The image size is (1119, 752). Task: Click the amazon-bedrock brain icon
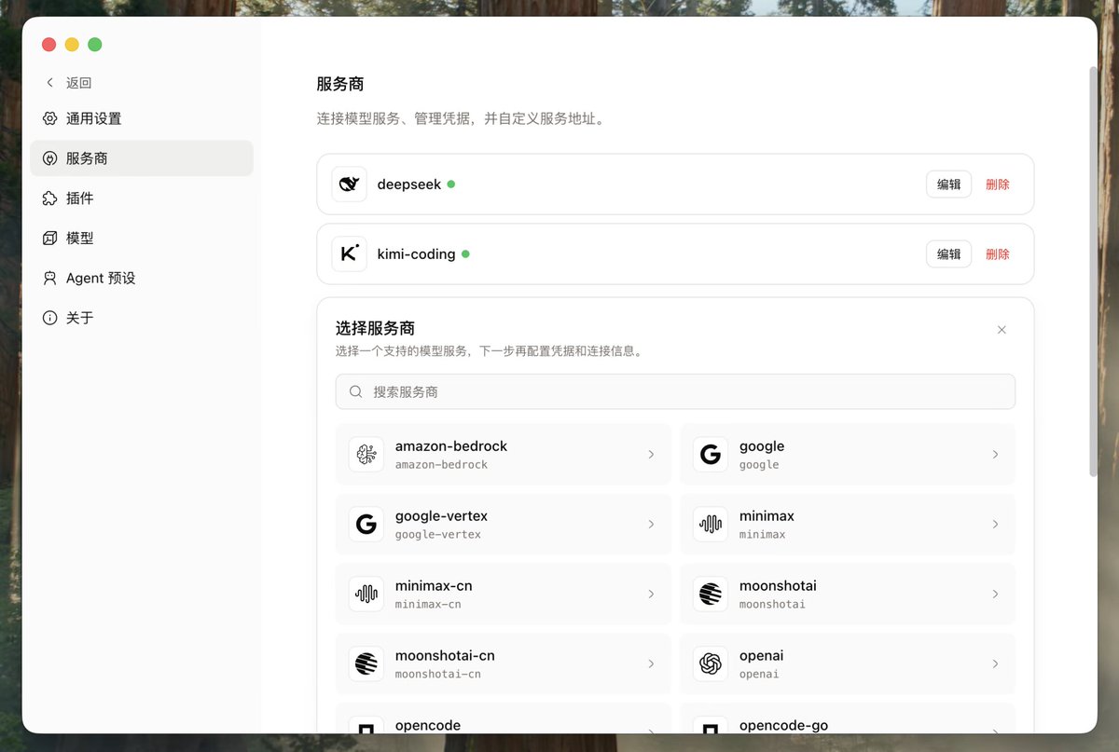click(x=366, y=455)
